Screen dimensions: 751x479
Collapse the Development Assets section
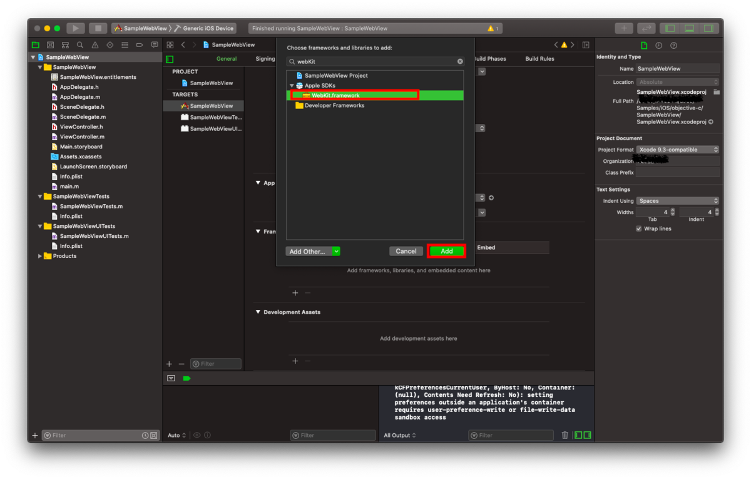pos(258,312)
